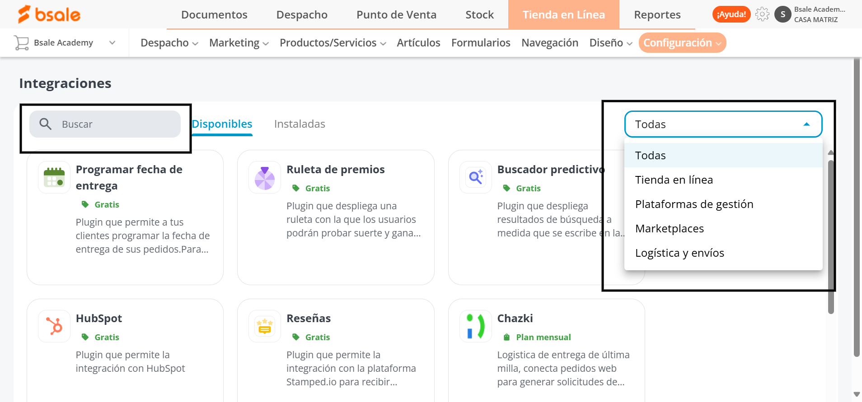The width and height of the screenshot is (862, 402).
Task: Click the Chazki logo icon
Action: point(476,326)
